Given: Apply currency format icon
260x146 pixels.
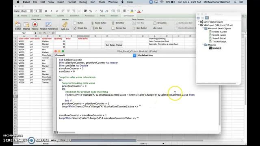Looking at the screenshot, I should coord(85,11).
